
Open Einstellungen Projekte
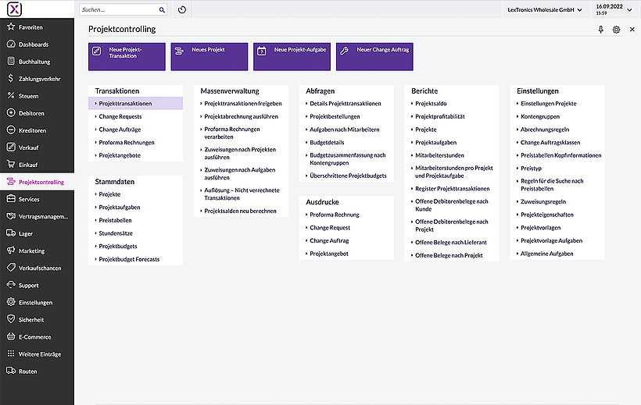coord(549,103)
